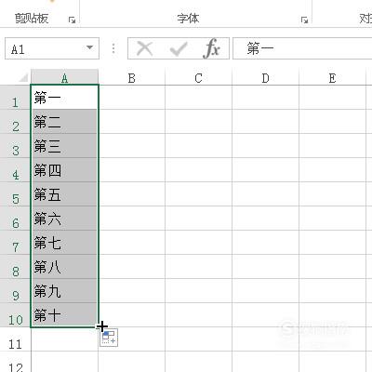This screenshot has height=372, width=372.
Task: Open the Font group dialog launcher
Action: click(x=305, y=20)
